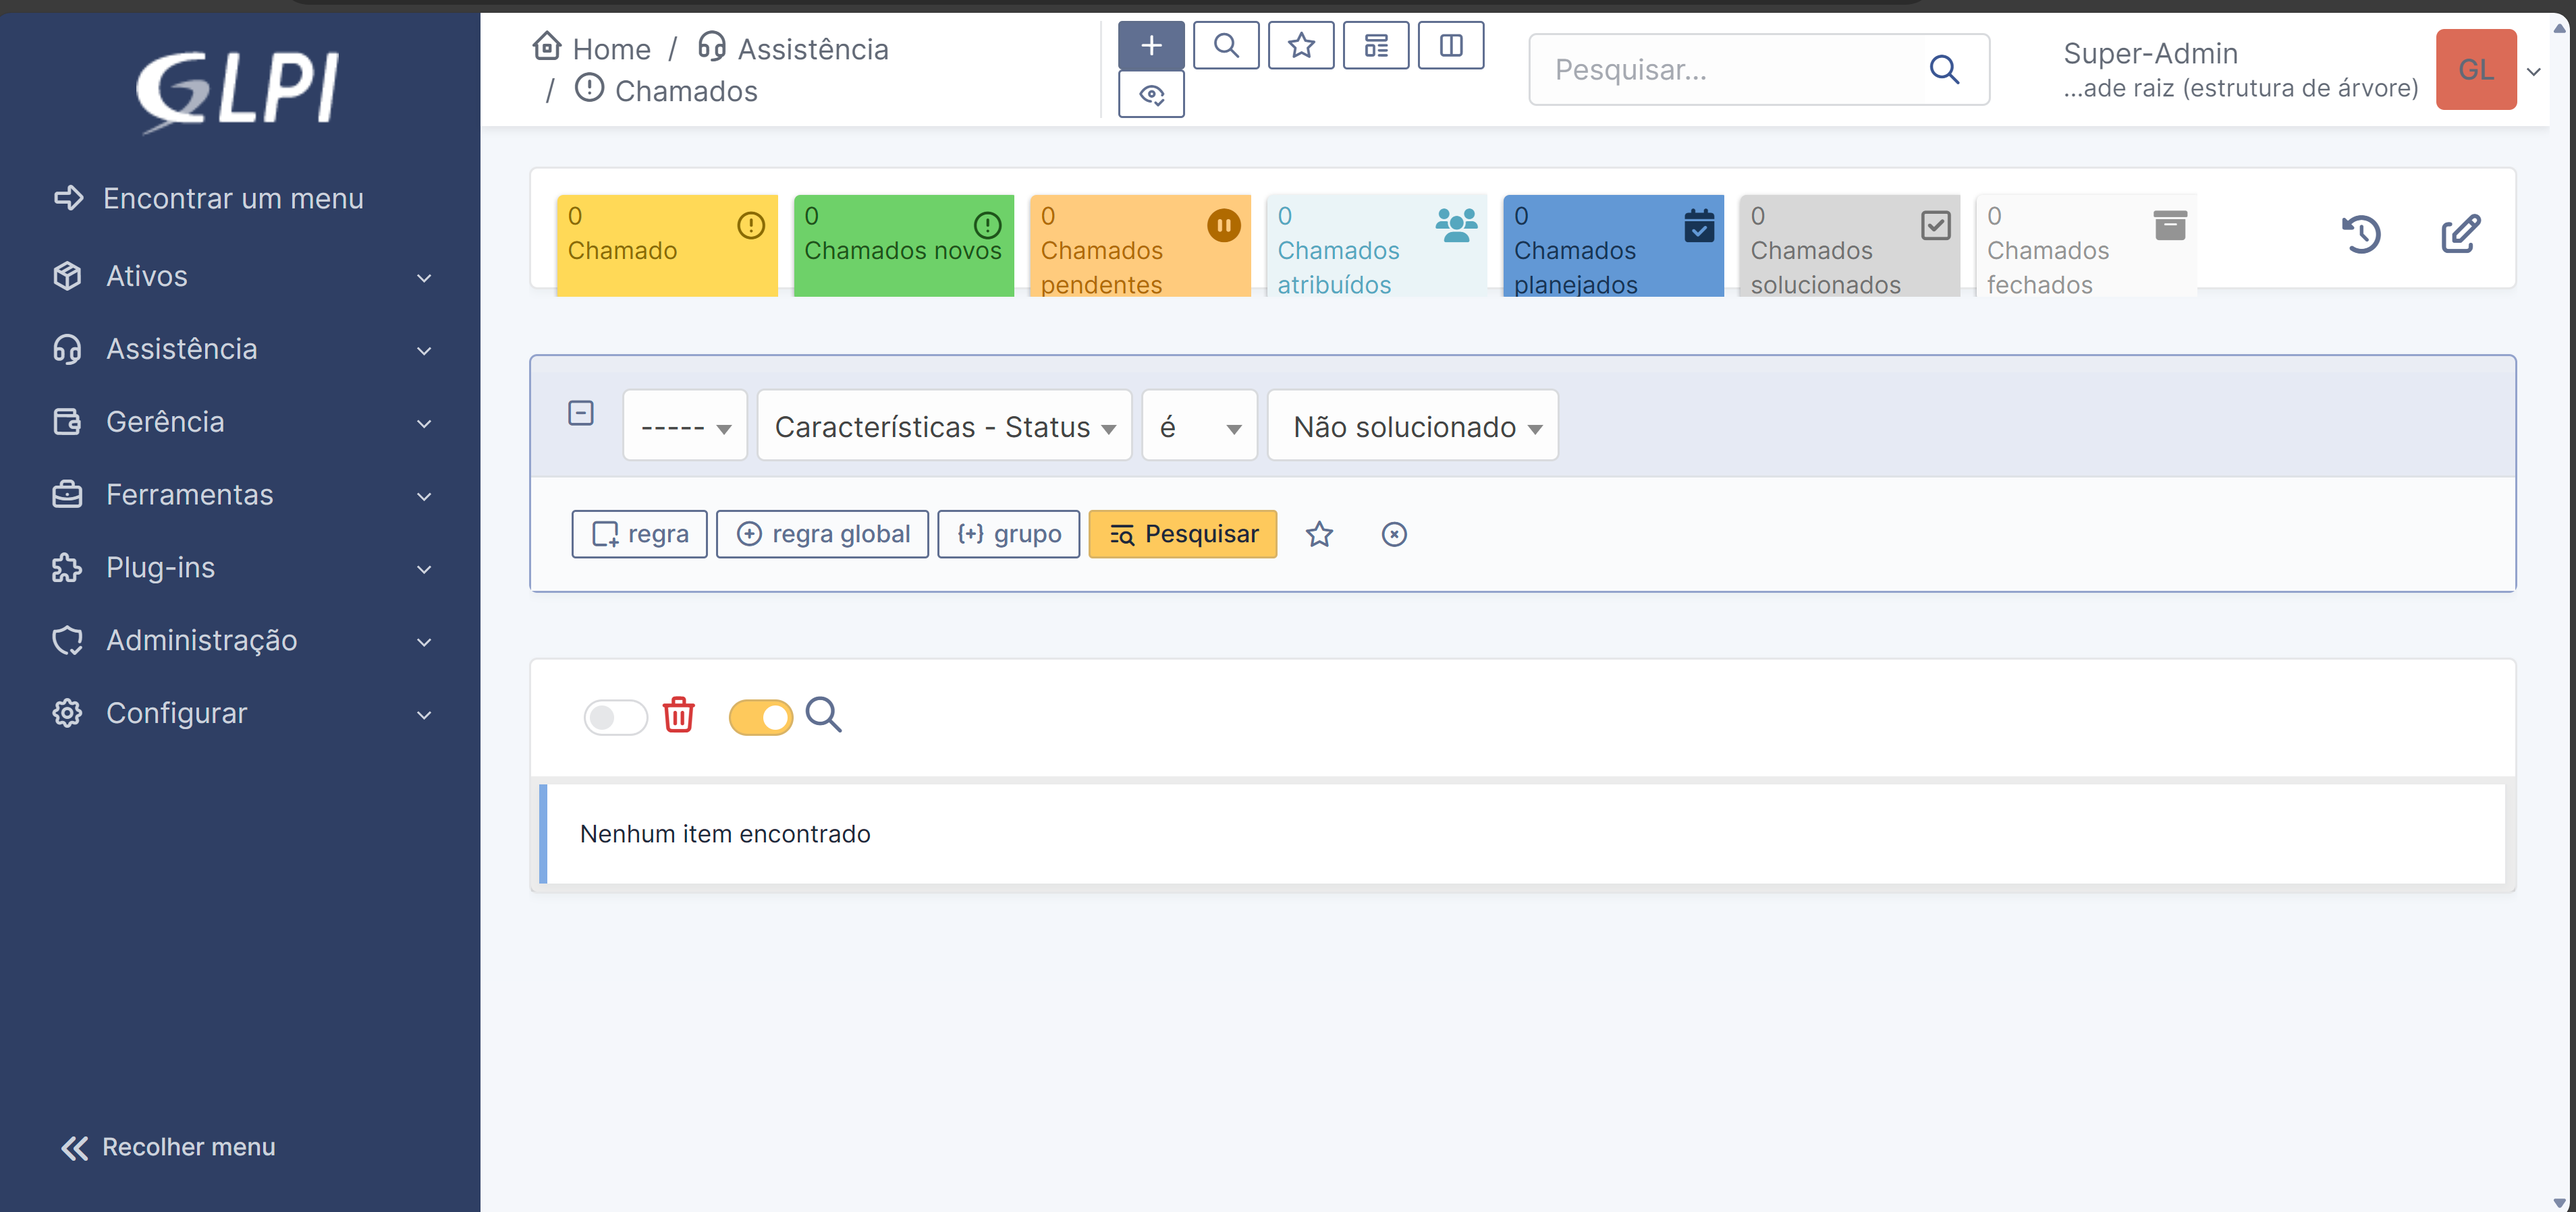The height and width of the screenshot is (1212, 2576).
Task: Open the Chamado yellow card
Action: coord(667,245)
